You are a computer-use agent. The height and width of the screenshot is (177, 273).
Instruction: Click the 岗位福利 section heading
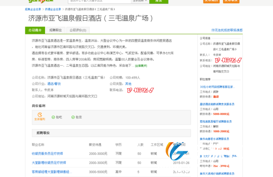click(39, 106)
